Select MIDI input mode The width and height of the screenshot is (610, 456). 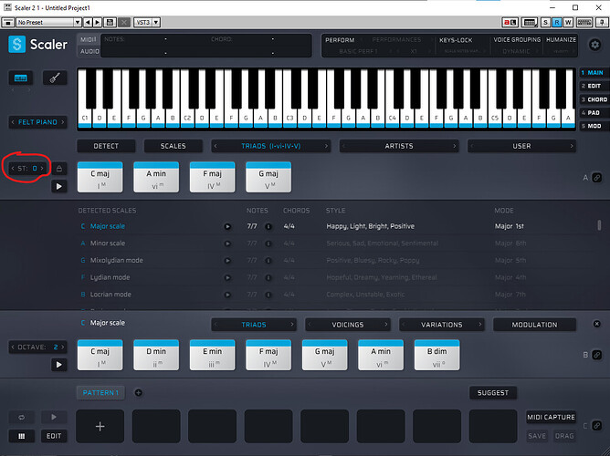(x=89, y=39)
